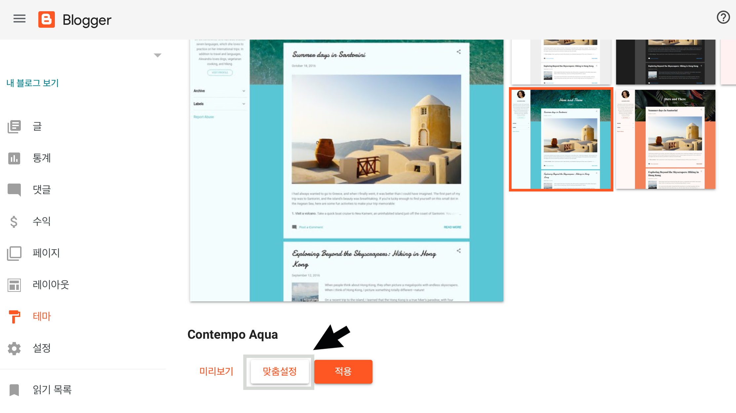Image resolution: width=736 pixels, height=413 pixels.
Task: Click the settings (설정) gear icon
Action: click(x=14, y=348)
